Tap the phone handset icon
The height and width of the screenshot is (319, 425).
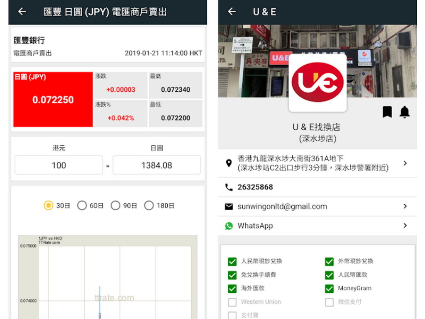229,187
